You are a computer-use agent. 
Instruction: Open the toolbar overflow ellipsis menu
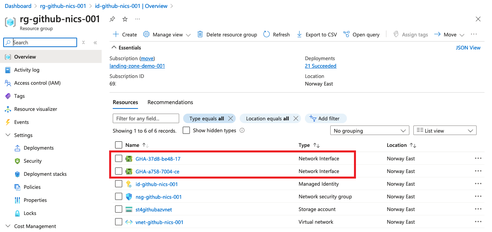click(474, 34)
